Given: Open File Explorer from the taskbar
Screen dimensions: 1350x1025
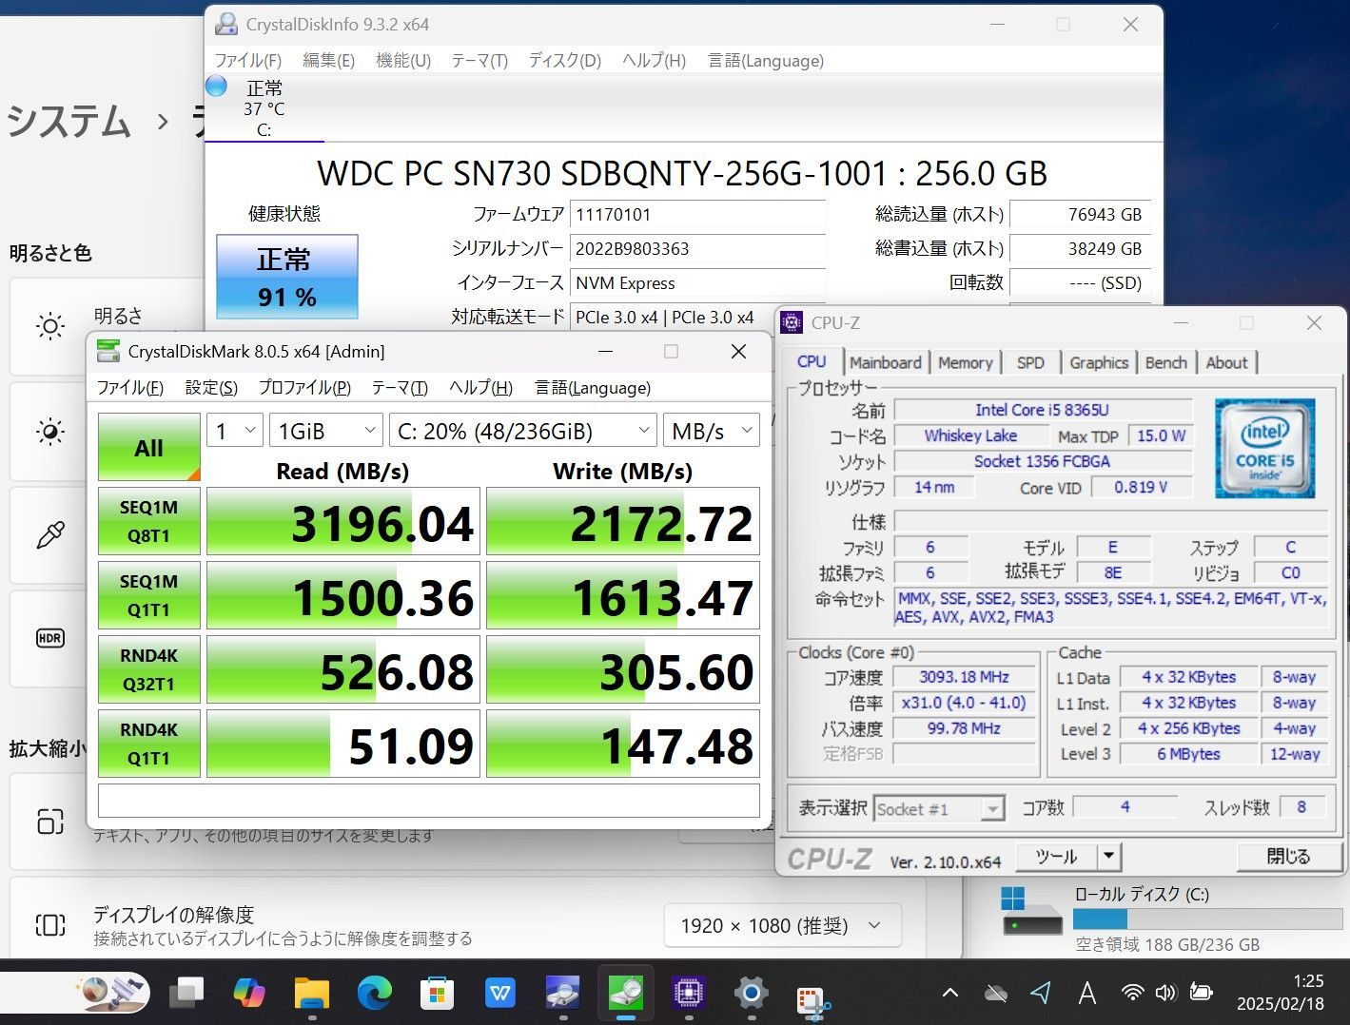Looking at the screenshot, I should pos(311,994).
